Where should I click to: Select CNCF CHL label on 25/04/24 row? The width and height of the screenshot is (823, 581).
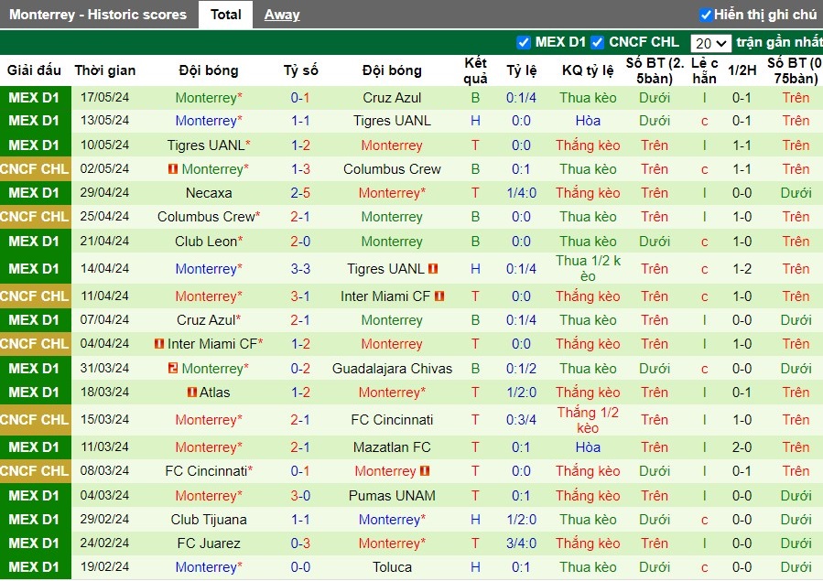point(35,217)
